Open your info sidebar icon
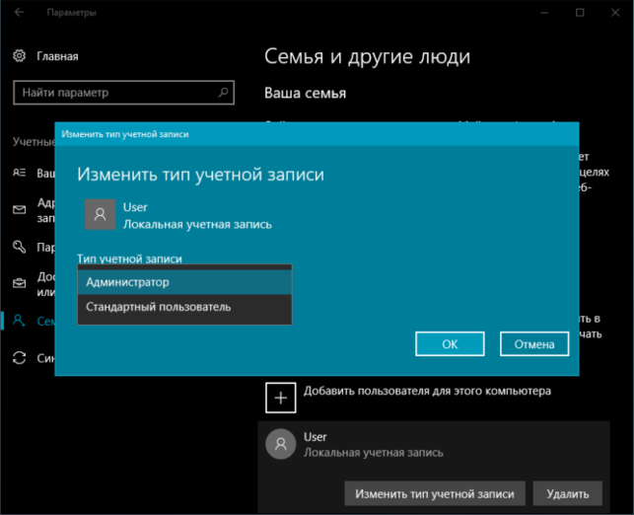Viewport: 634px width, 515px height. tap(19, 173)
